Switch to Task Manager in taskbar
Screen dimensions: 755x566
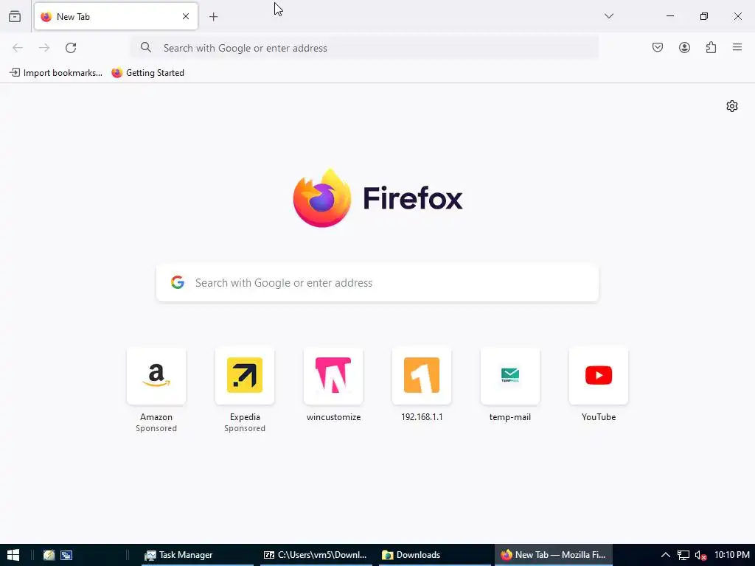click(x=198, y=555)
